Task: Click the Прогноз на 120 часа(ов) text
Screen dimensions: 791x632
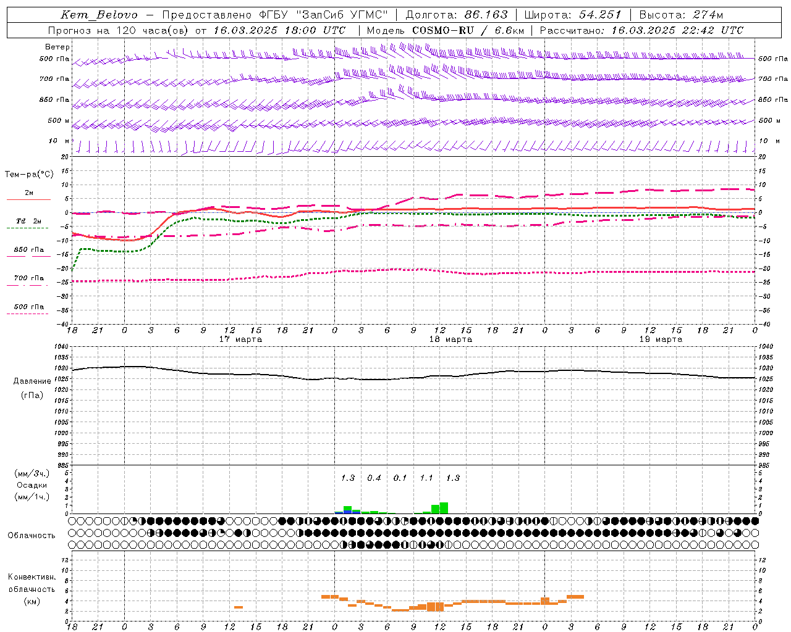Action: tap(119, 30)
